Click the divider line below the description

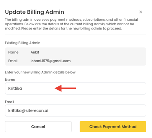pyautogui.click(x=75, y=34)
